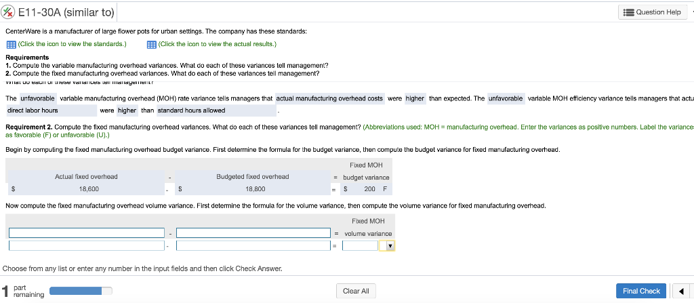Image resolution: width=694 pixels, height=303 pixels.
Task: Click the E11-30A status check icon
Action: (x=8, y=12)
